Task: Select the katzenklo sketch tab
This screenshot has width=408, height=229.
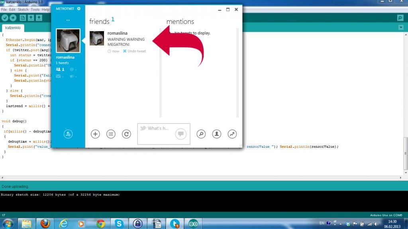Action: [x=13, y=27]
